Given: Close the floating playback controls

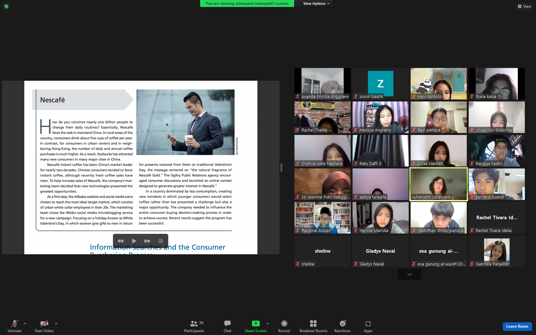Looking at the screenshot, I should point(161,241).
